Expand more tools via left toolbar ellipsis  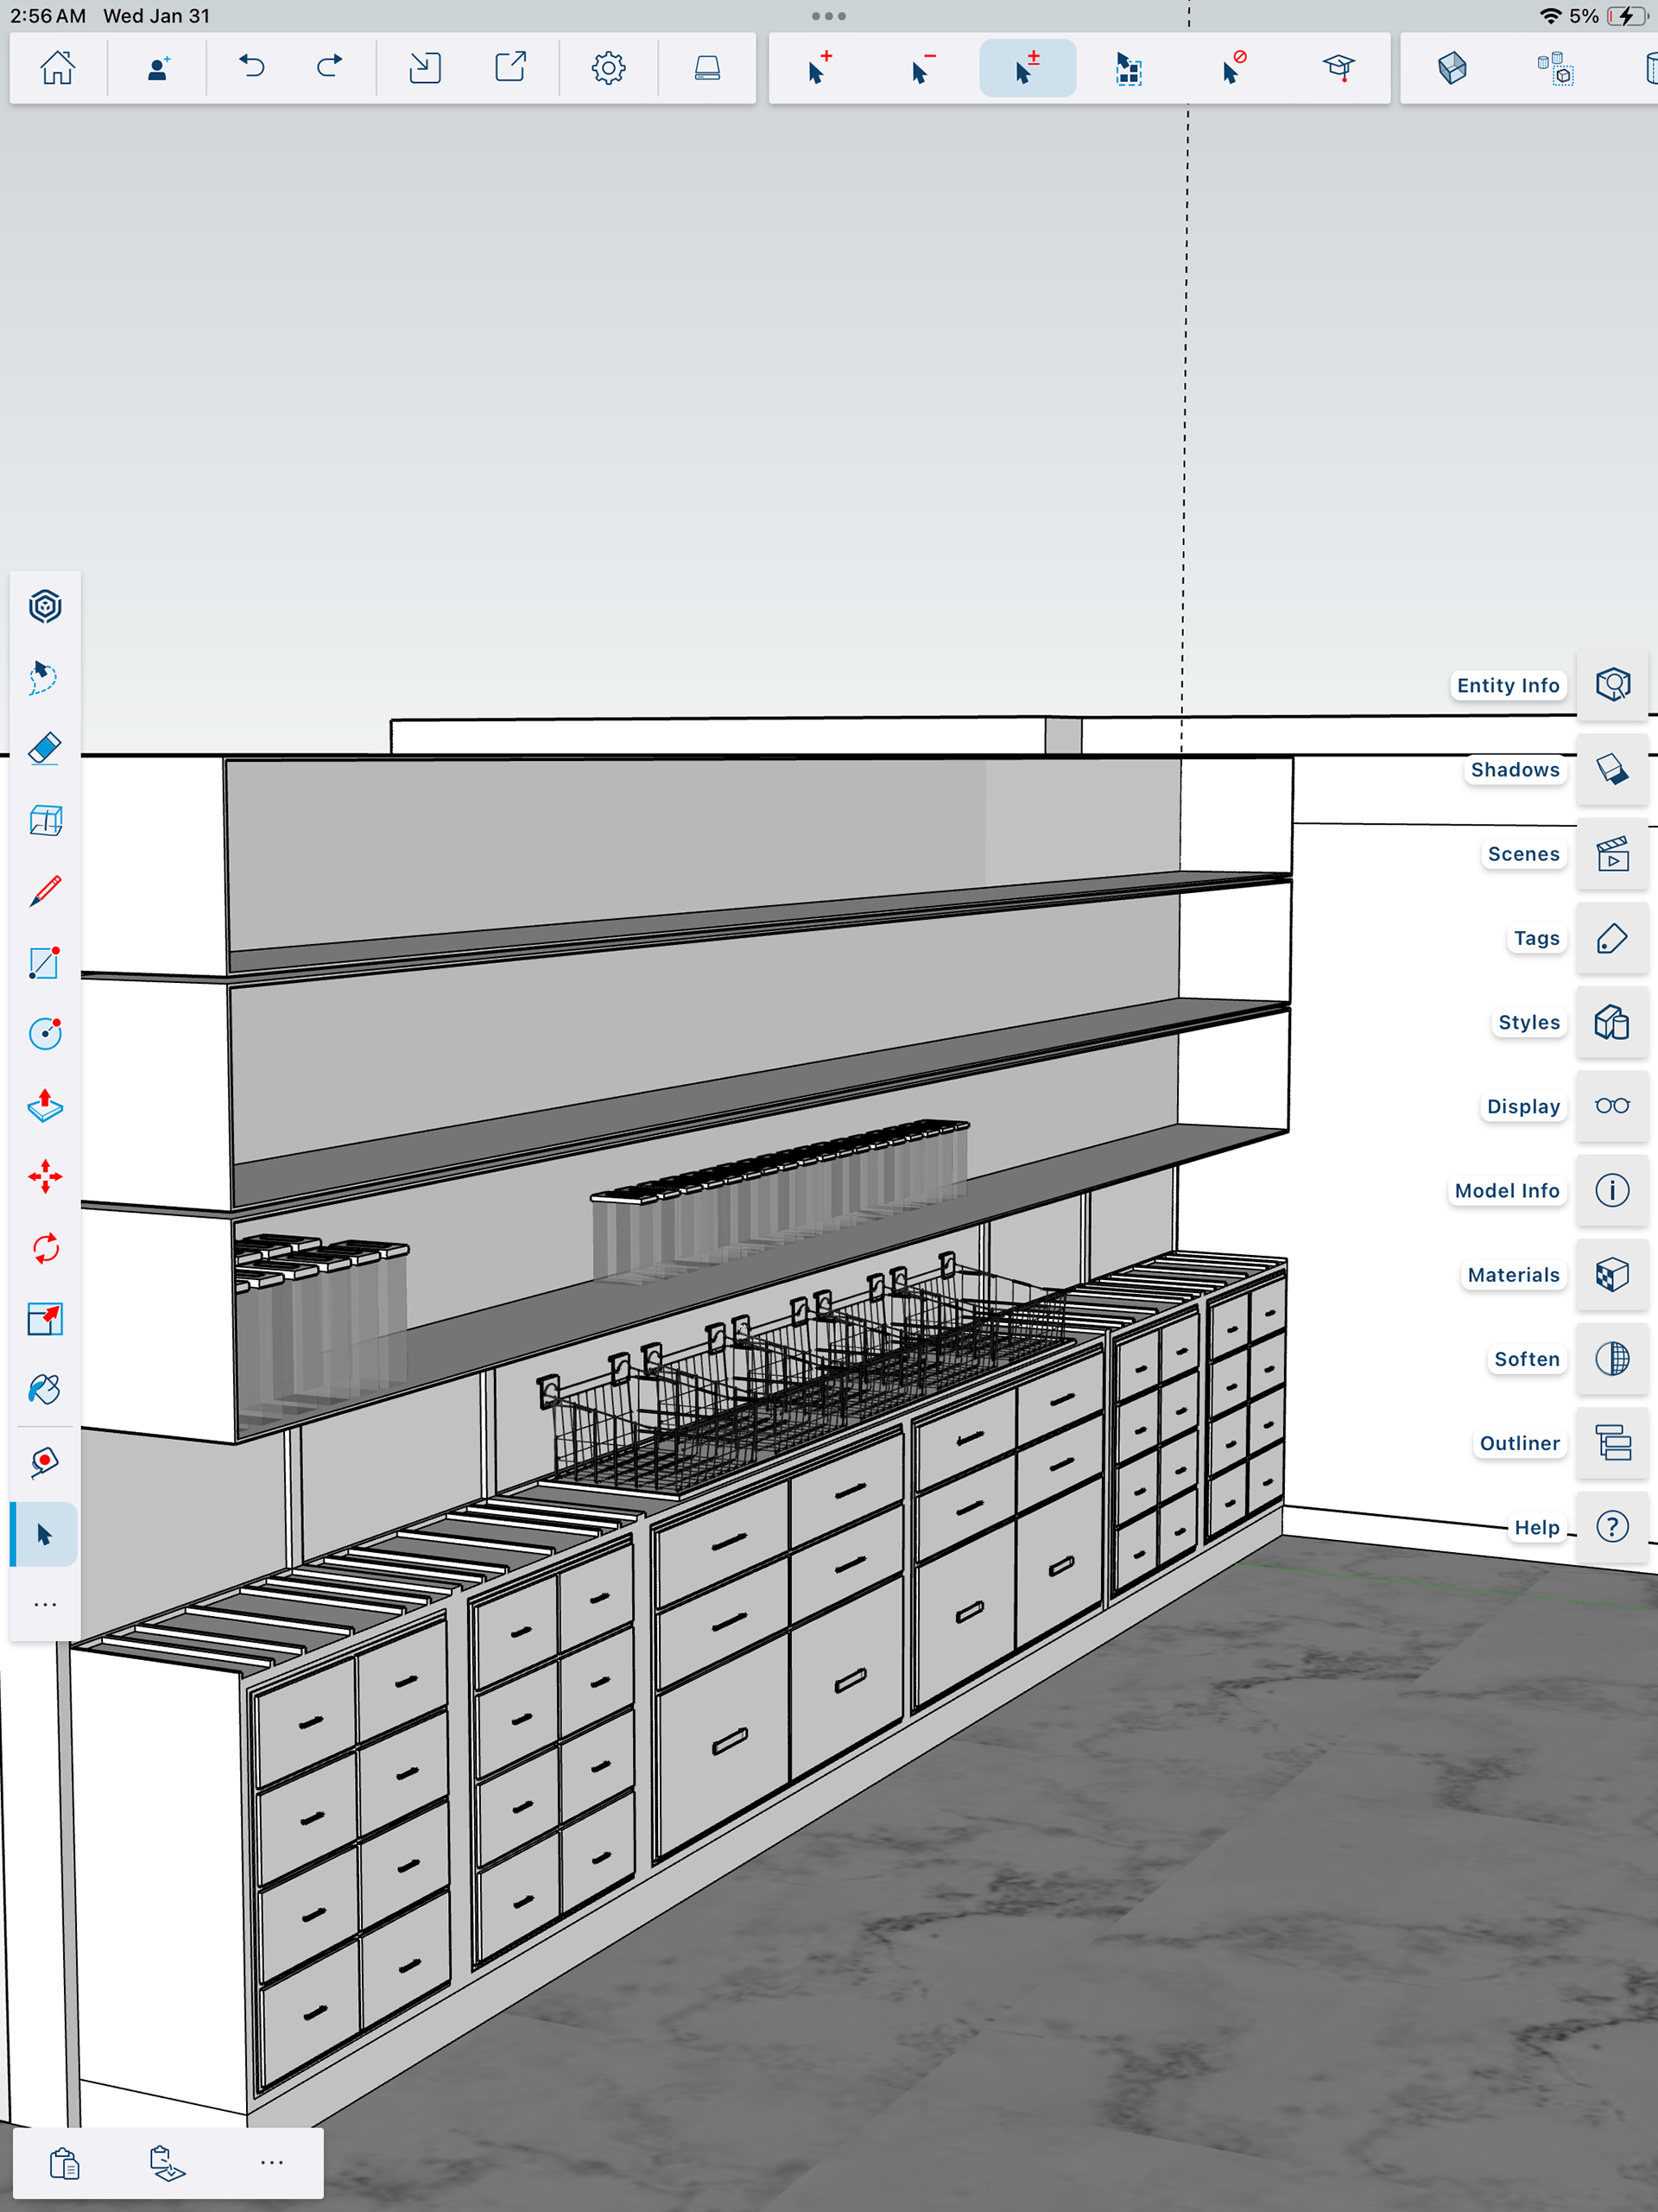click(x=45, y=1605)
